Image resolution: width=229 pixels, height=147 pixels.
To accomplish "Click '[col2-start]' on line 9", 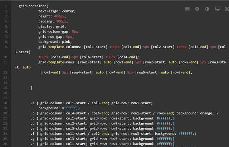I will tap(163, 47).
